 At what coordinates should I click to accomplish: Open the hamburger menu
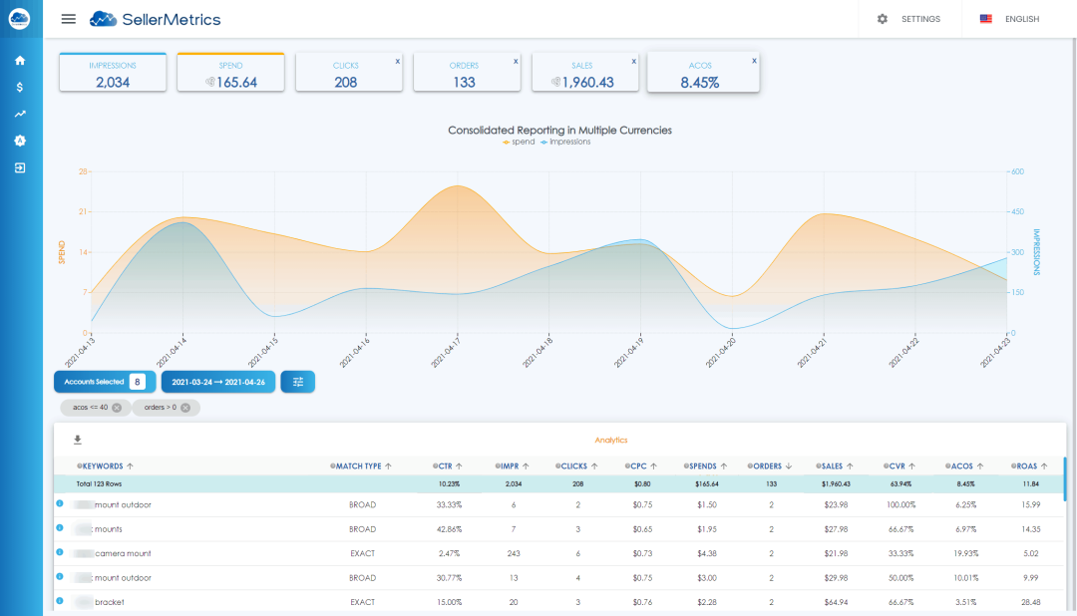(x=68, y=18)
